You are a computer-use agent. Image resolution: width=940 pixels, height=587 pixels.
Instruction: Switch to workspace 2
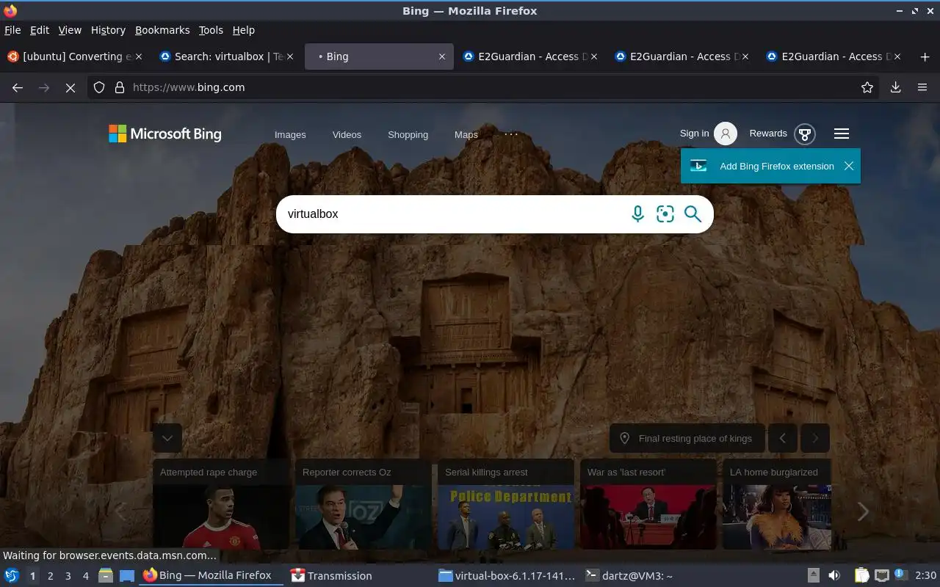pyautogui.click(x=51, y=576)
